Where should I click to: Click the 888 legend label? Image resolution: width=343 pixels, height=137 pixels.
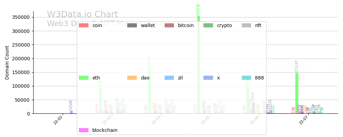(x=259, y=78)
